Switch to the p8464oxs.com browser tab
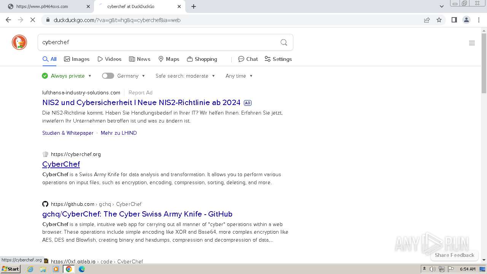The width and height of the screenshot is (487, 274). coord(47,6)
